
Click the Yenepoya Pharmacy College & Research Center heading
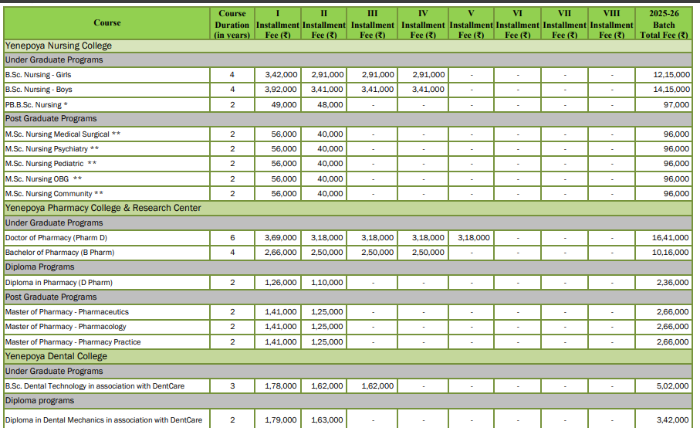tap(103, 208)
